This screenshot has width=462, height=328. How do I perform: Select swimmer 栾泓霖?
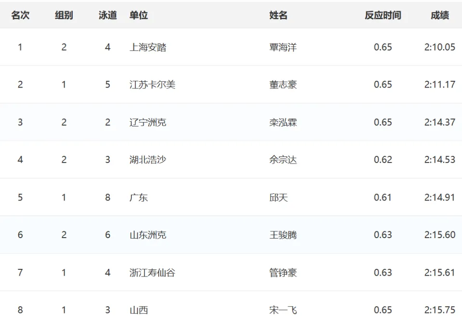tap(283, 122)
